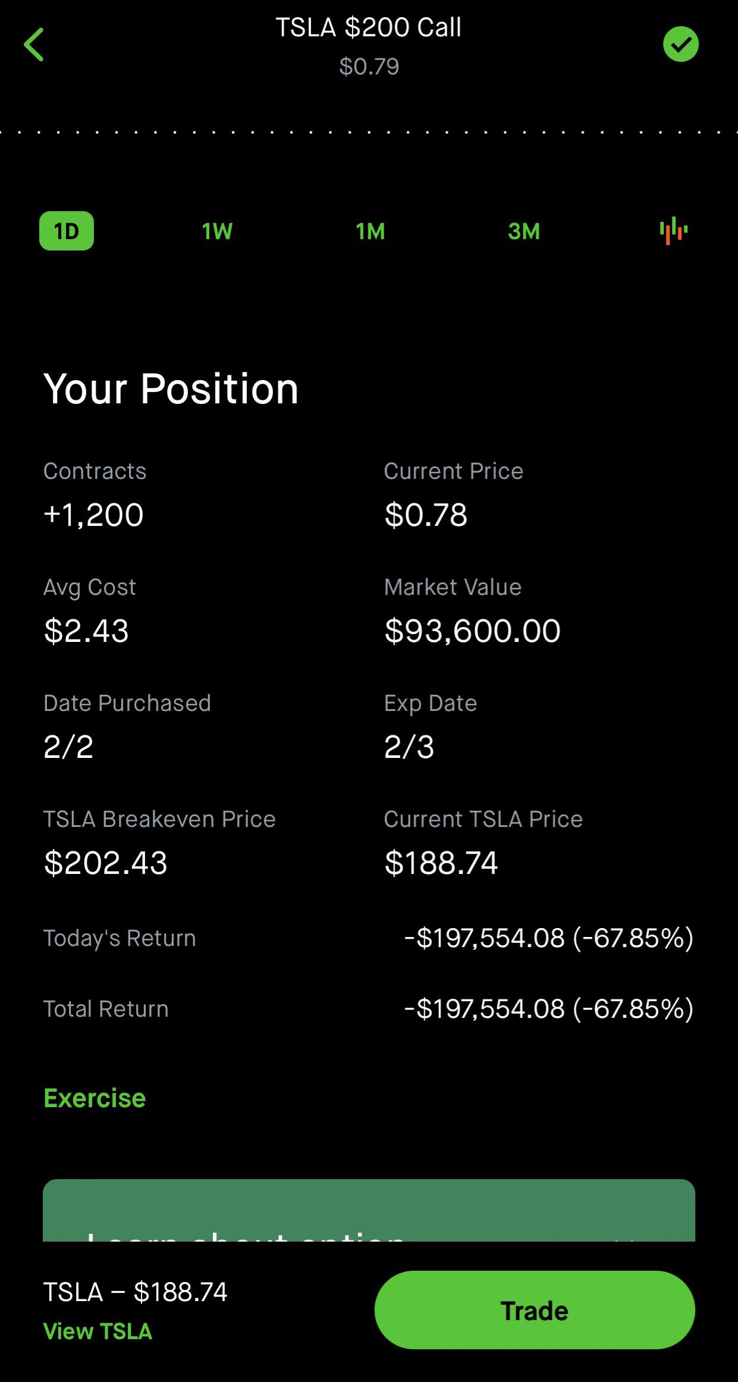738x1382 pixels.
Task: Tap the Avg Cost $2.43 value
Action: click(x=86, y=631)
